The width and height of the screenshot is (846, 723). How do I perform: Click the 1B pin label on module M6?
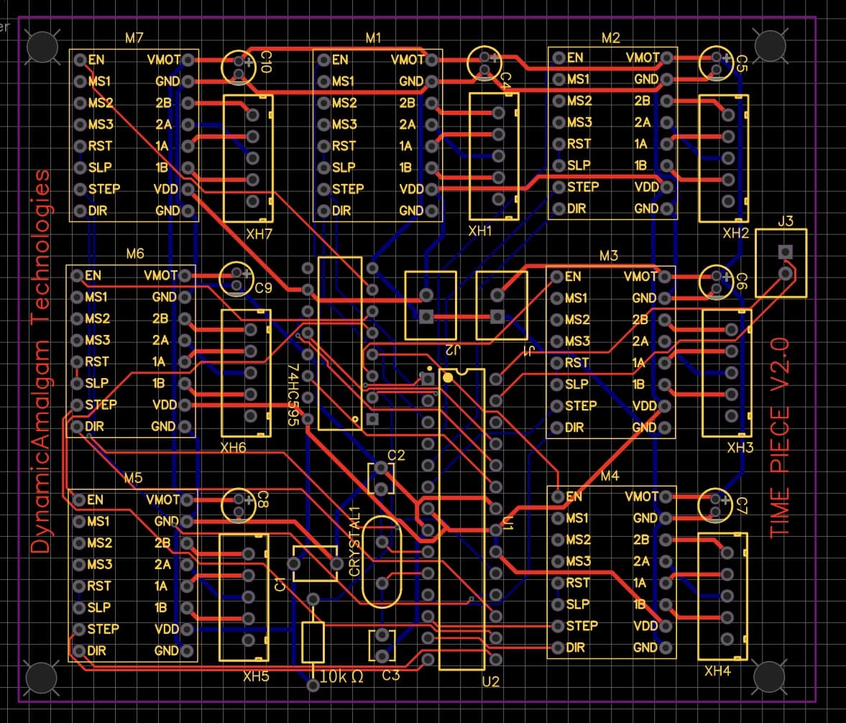coord(158,384)
